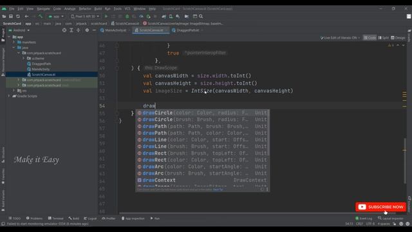Expand the manifests folder
Image resolution: width=412 pixels, height=232 pixels.
point(14,42)
